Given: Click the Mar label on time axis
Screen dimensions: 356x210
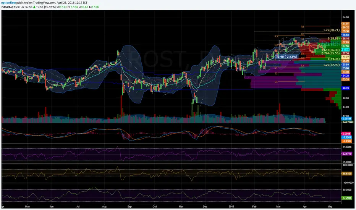Looking at the screenshot, I should click(x=278, y=207).
